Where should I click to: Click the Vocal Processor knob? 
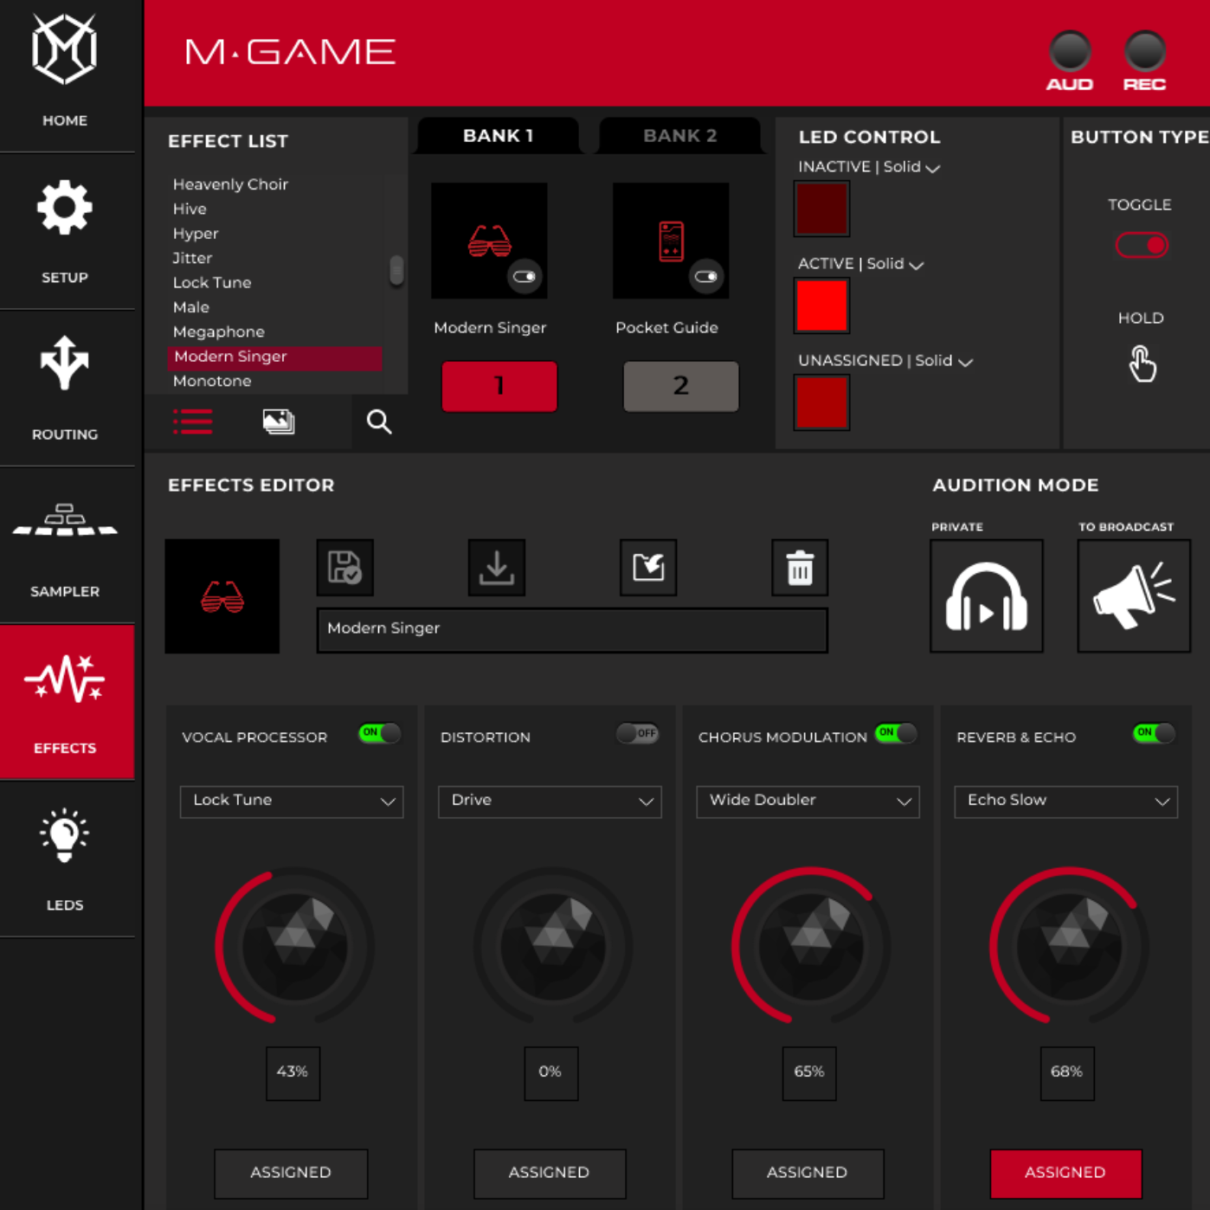point(294,947)
